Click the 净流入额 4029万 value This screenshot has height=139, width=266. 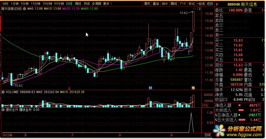point(255,106)
